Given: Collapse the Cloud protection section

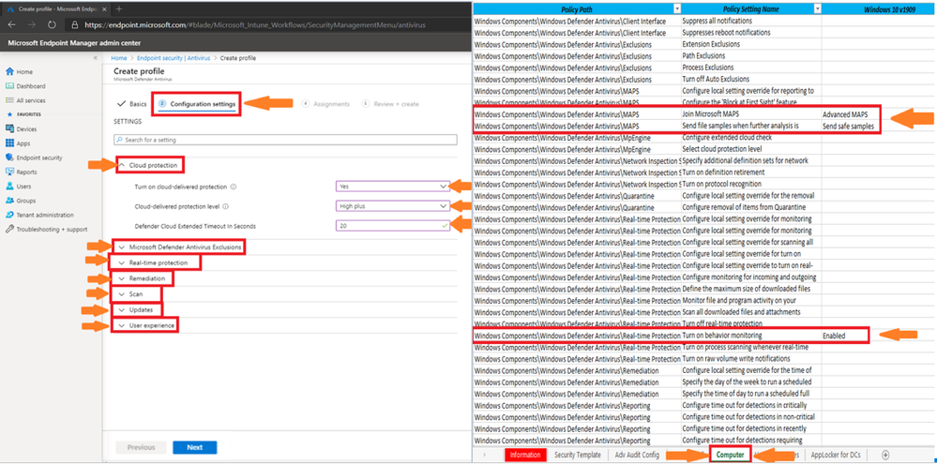Looking at the screenshot, I should 149,165.
